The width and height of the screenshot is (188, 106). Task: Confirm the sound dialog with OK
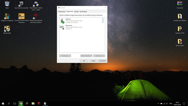point(84,61)
